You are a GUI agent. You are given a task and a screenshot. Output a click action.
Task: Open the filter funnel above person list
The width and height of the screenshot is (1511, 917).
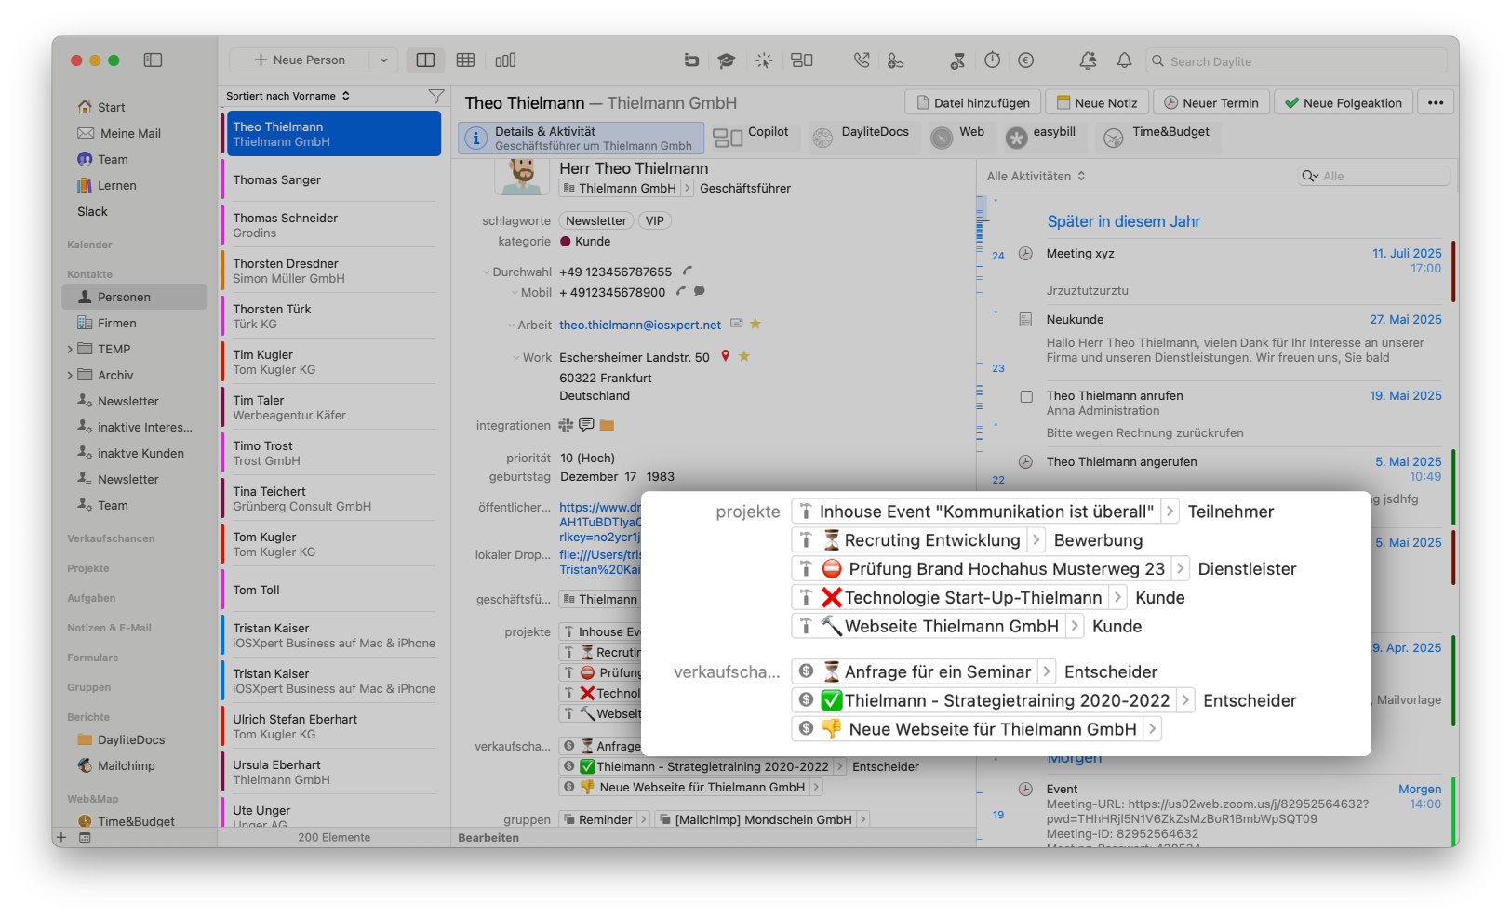[435, 96]
